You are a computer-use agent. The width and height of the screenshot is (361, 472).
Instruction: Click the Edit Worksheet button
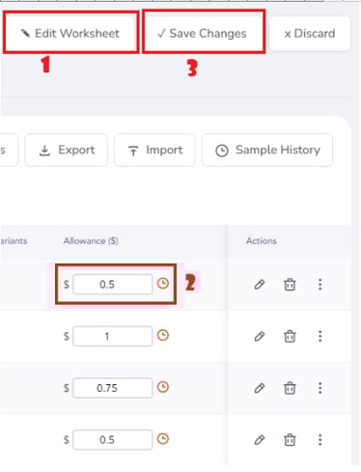tap(70, 33)
